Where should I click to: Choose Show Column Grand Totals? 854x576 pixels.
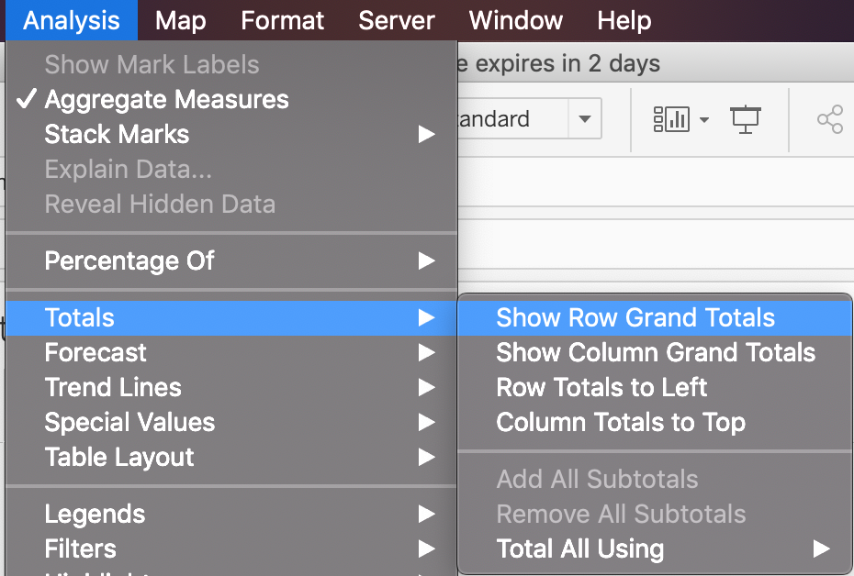tap(656, 353)
